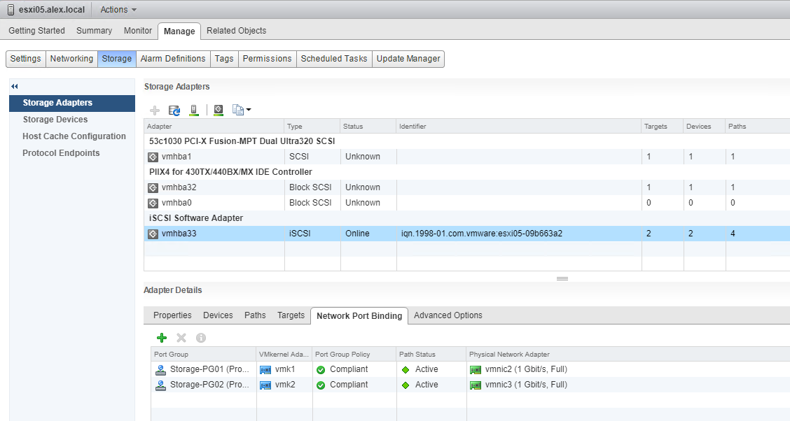Collapse the left navigation pane
The image size is (790, 421).
tap(14, 86)
